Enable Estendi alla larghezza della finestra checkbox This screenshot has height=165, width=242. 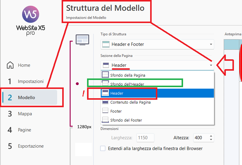coord(103,149)
